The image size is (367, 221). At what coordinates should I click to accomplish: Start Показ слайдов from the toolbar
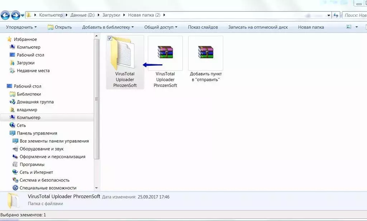203,27
